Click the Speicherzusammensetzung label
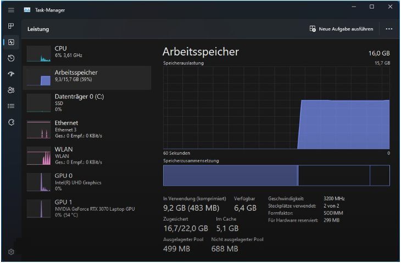Viewport: 401px width, 263px height. (191, 161)
